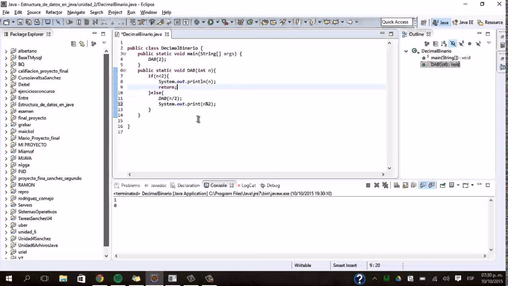Open the Run button dropdown arrow
508x286 pixels.
click(217, 22)
